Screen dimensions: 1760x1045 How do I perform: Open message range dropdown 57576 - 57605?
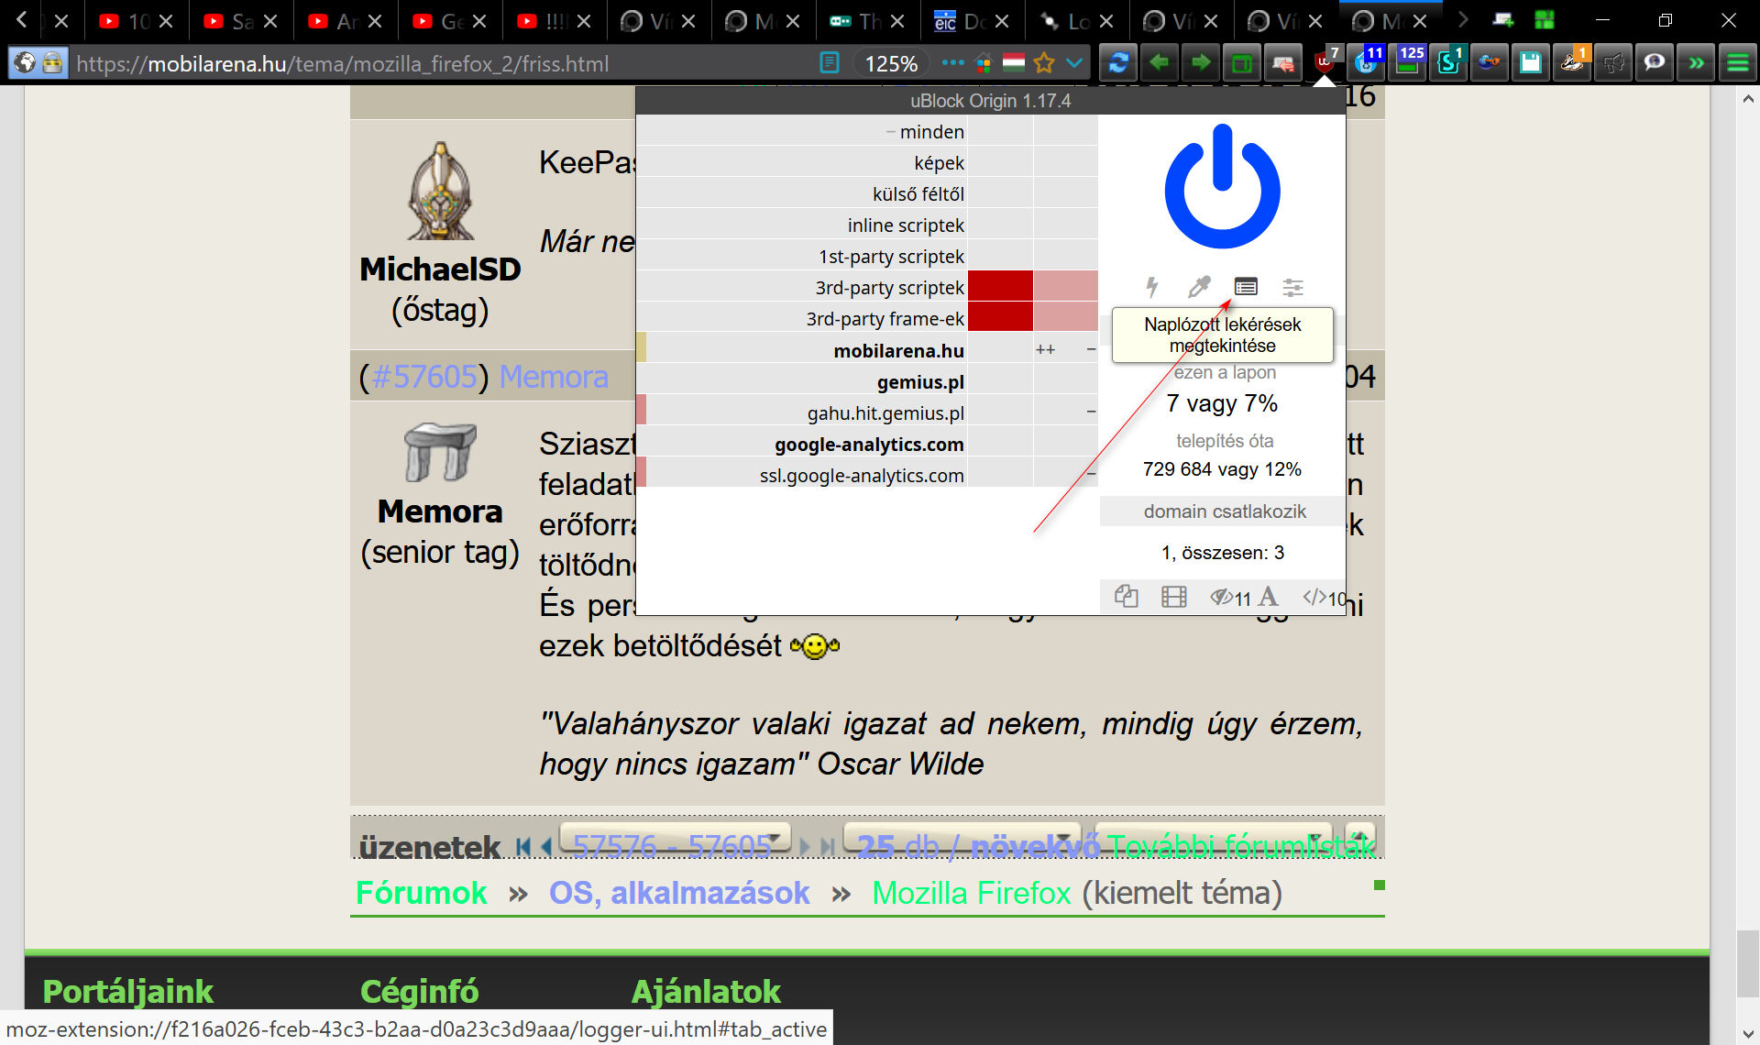coord(674,840)
